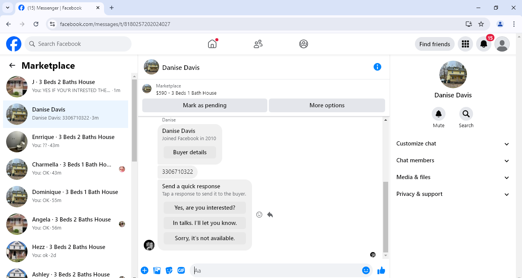Image resolution: width=522 pixels, height=278 pixels.
Task: Open the Danise Davis profile picture in right panel
Action: tap(453, 74)
